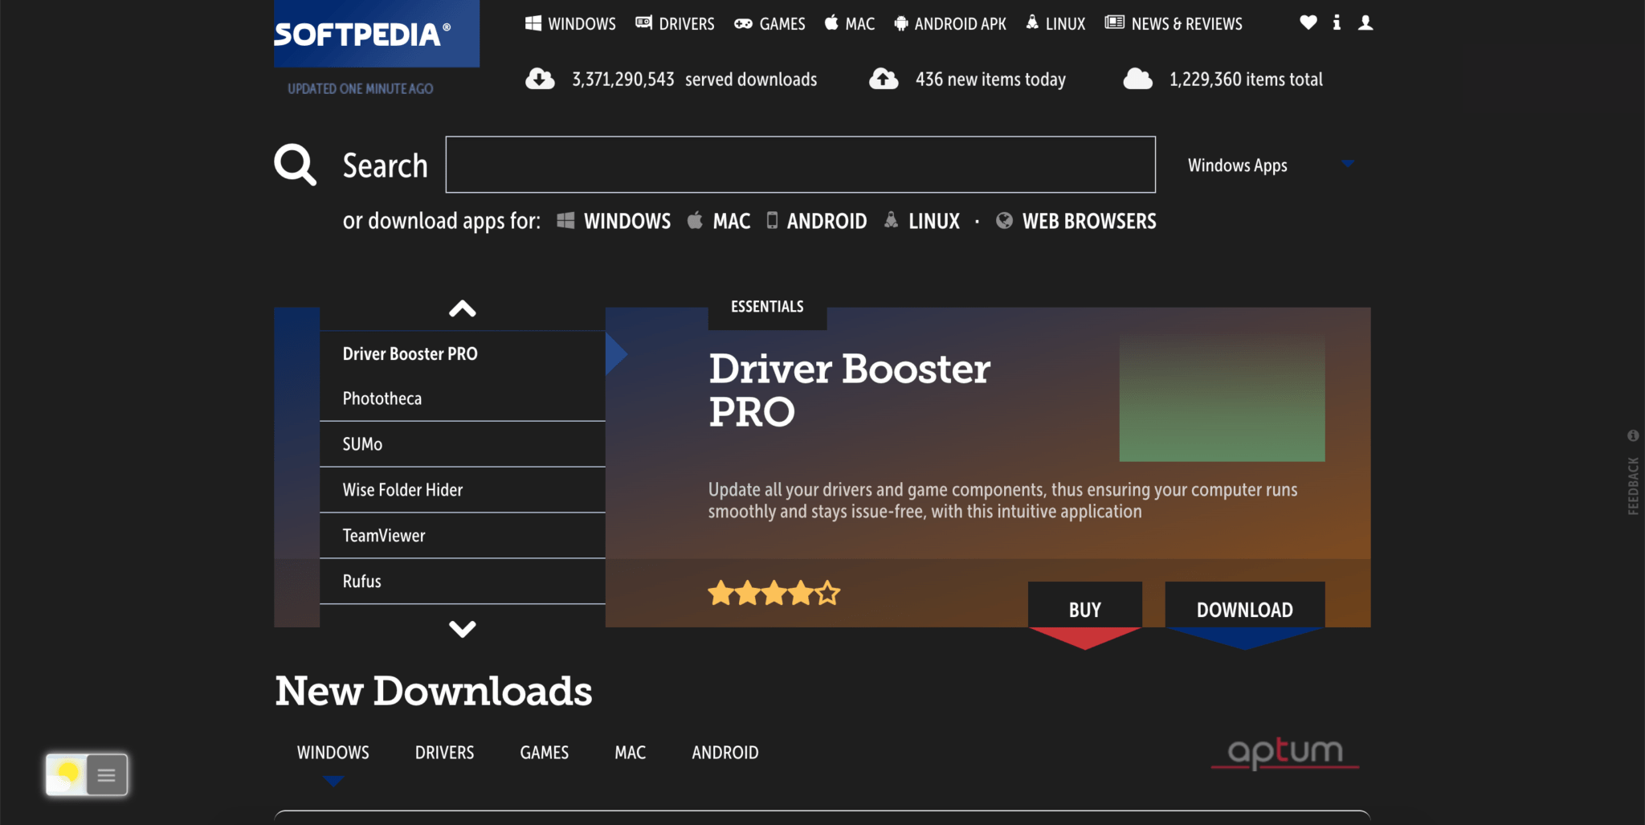Collapse the essentials list with the up chevron
1645x825 pixels.
pos(461,308)
